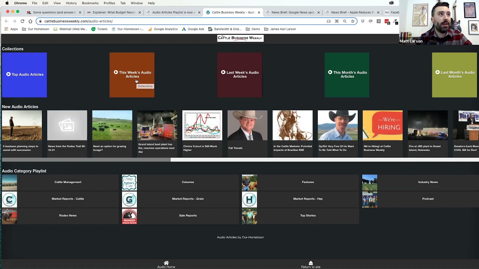Open the Google Ads bookmark
The height and width of the screenshot is (269, 479).
click(193, 29)
